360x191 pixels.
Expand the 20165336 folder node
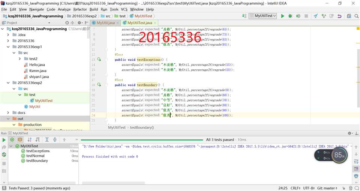8,41
